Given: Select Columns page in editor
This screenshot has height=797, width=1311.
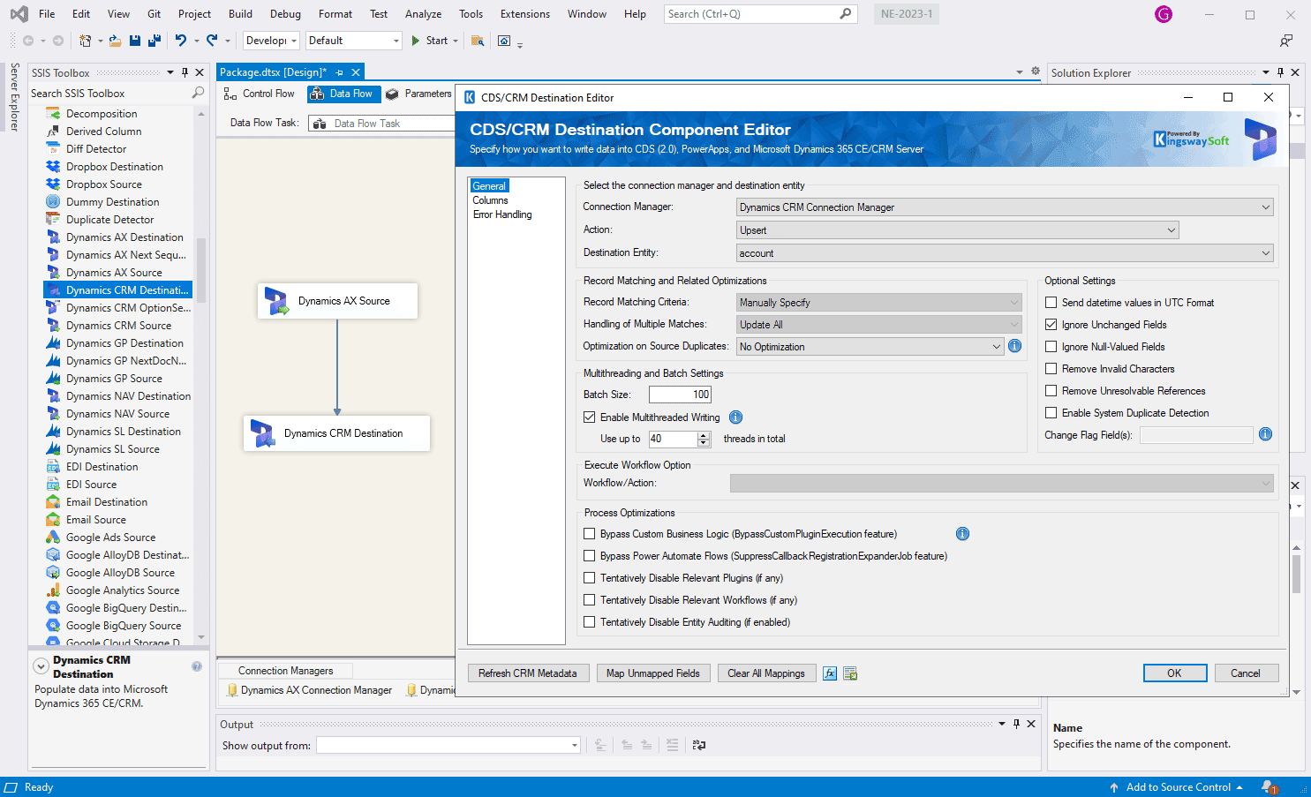Looking at the screenshot, I should click(490, 200).
